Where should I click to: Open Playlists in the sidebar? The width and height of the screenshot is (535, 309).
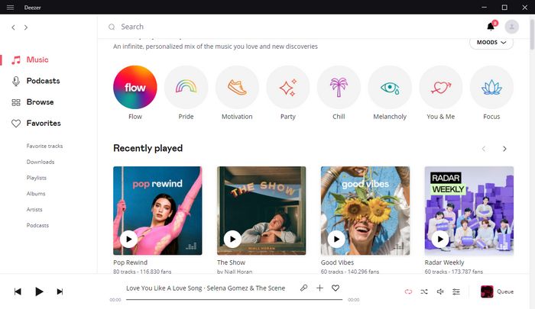tap(37, 178)
